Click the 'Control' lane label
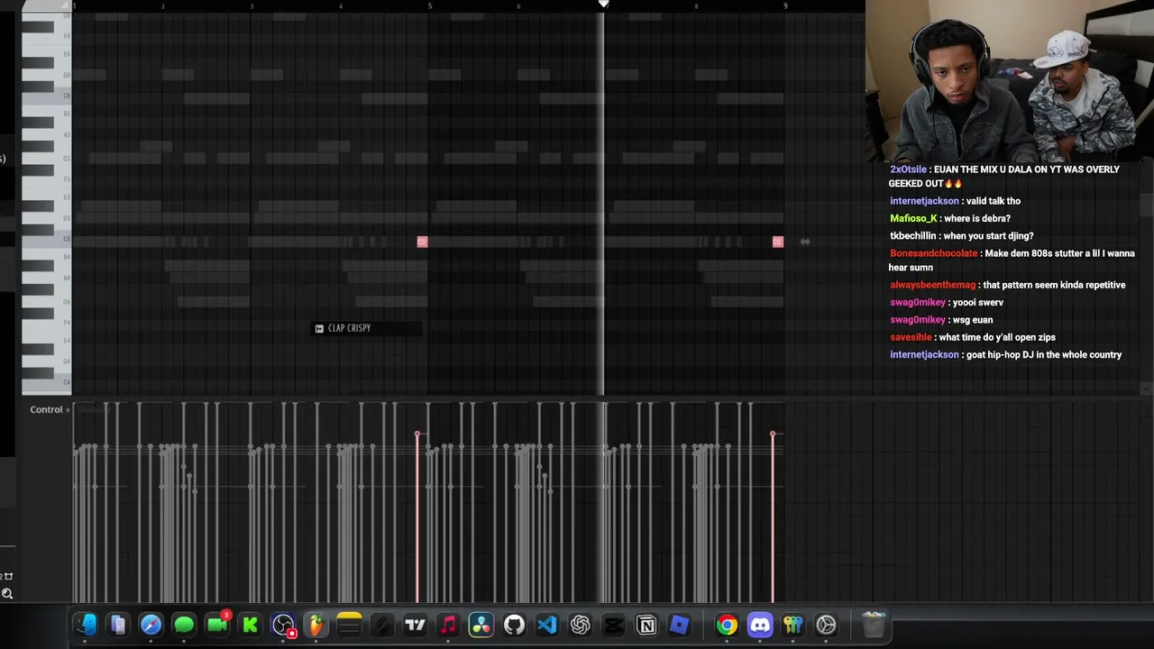1154x649 pixels. point(46,409)
